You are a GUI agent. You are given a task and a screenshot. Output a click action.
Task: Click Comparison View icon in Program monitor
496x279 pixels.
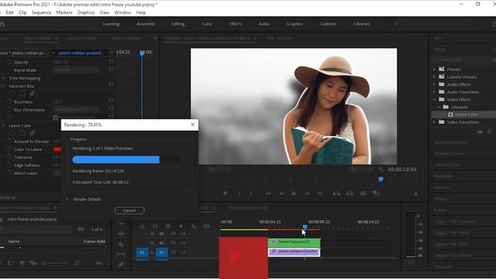[x=376, y=193]
